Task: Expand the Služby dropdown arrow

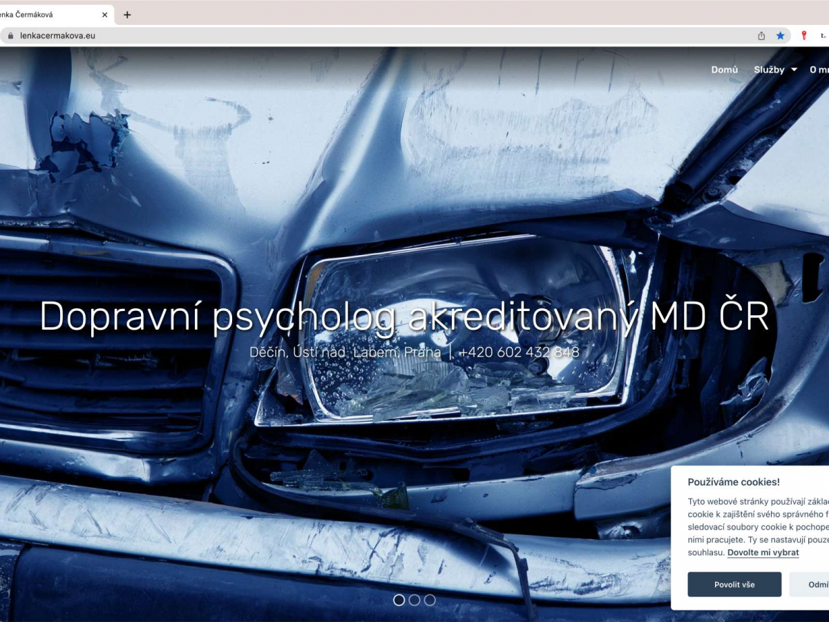Action: [x=794, y=70]
